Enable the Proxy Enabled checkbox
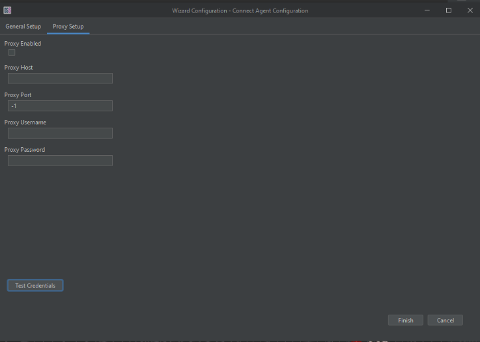This screenshot has width=480, height=342. (12, 53)
